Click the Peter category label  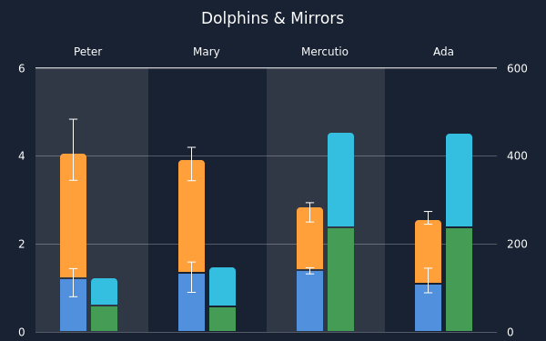(x=87, y=52)
